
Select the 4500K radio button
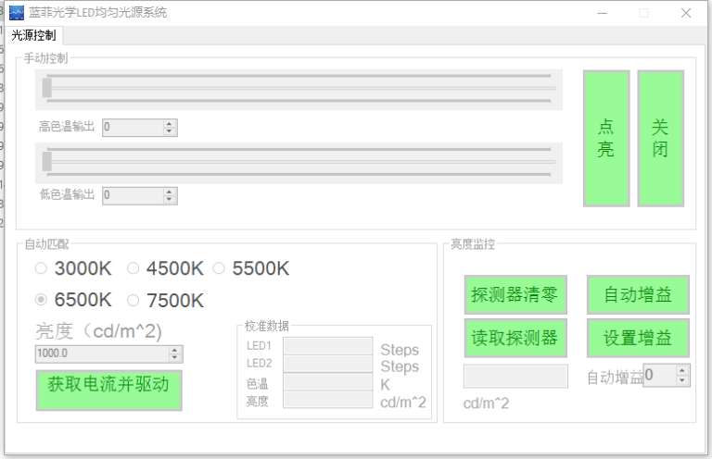(133, 268)
